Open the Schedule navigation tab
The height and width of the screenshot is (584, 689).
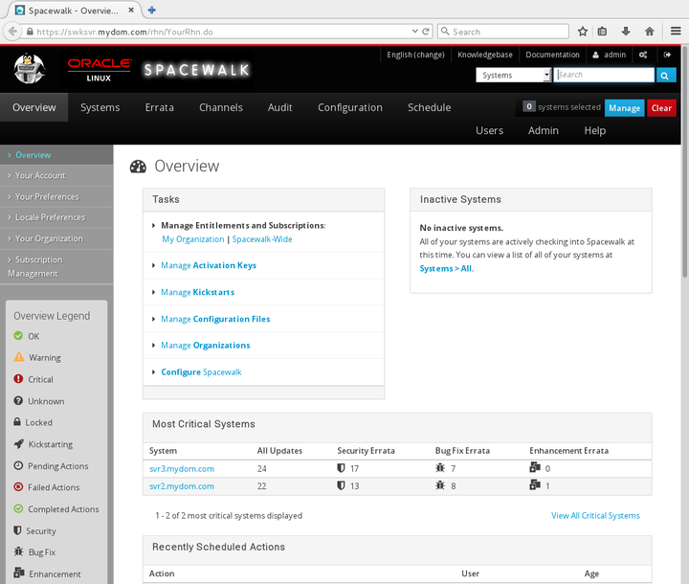[x=430, y=107]
